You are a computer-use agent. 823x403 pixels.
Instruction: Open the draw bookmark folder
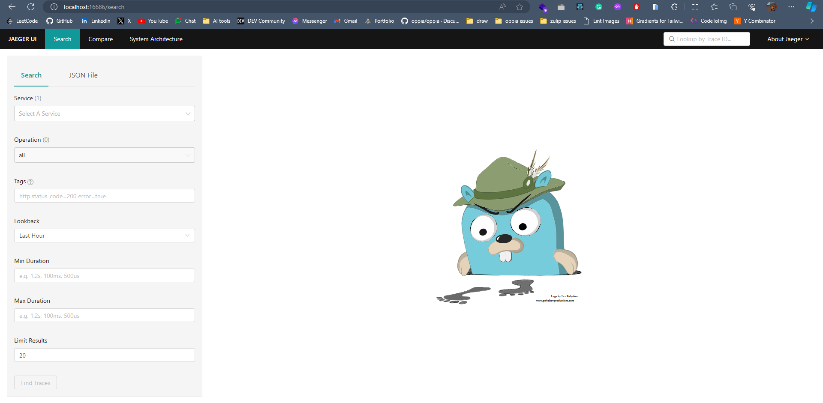[x=477, y=21]
